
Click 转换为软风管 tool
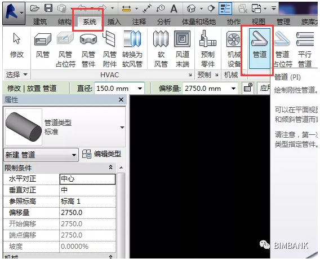[x=132, y=49]
